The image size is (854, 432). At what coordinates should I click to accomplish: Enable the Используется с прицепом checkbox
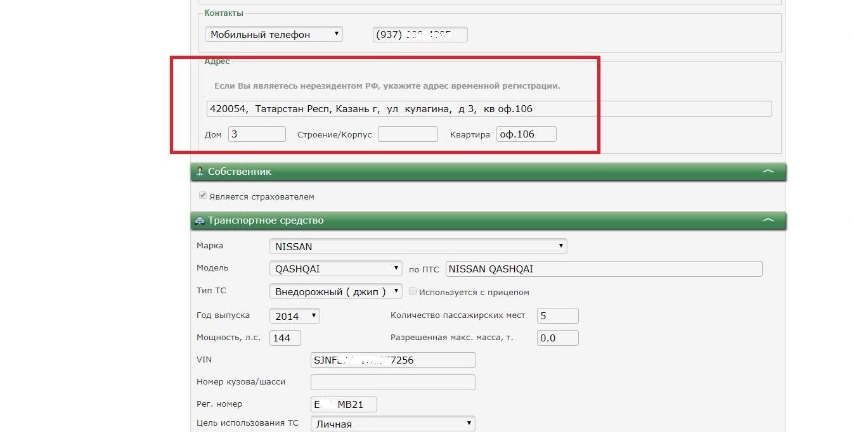413,291
